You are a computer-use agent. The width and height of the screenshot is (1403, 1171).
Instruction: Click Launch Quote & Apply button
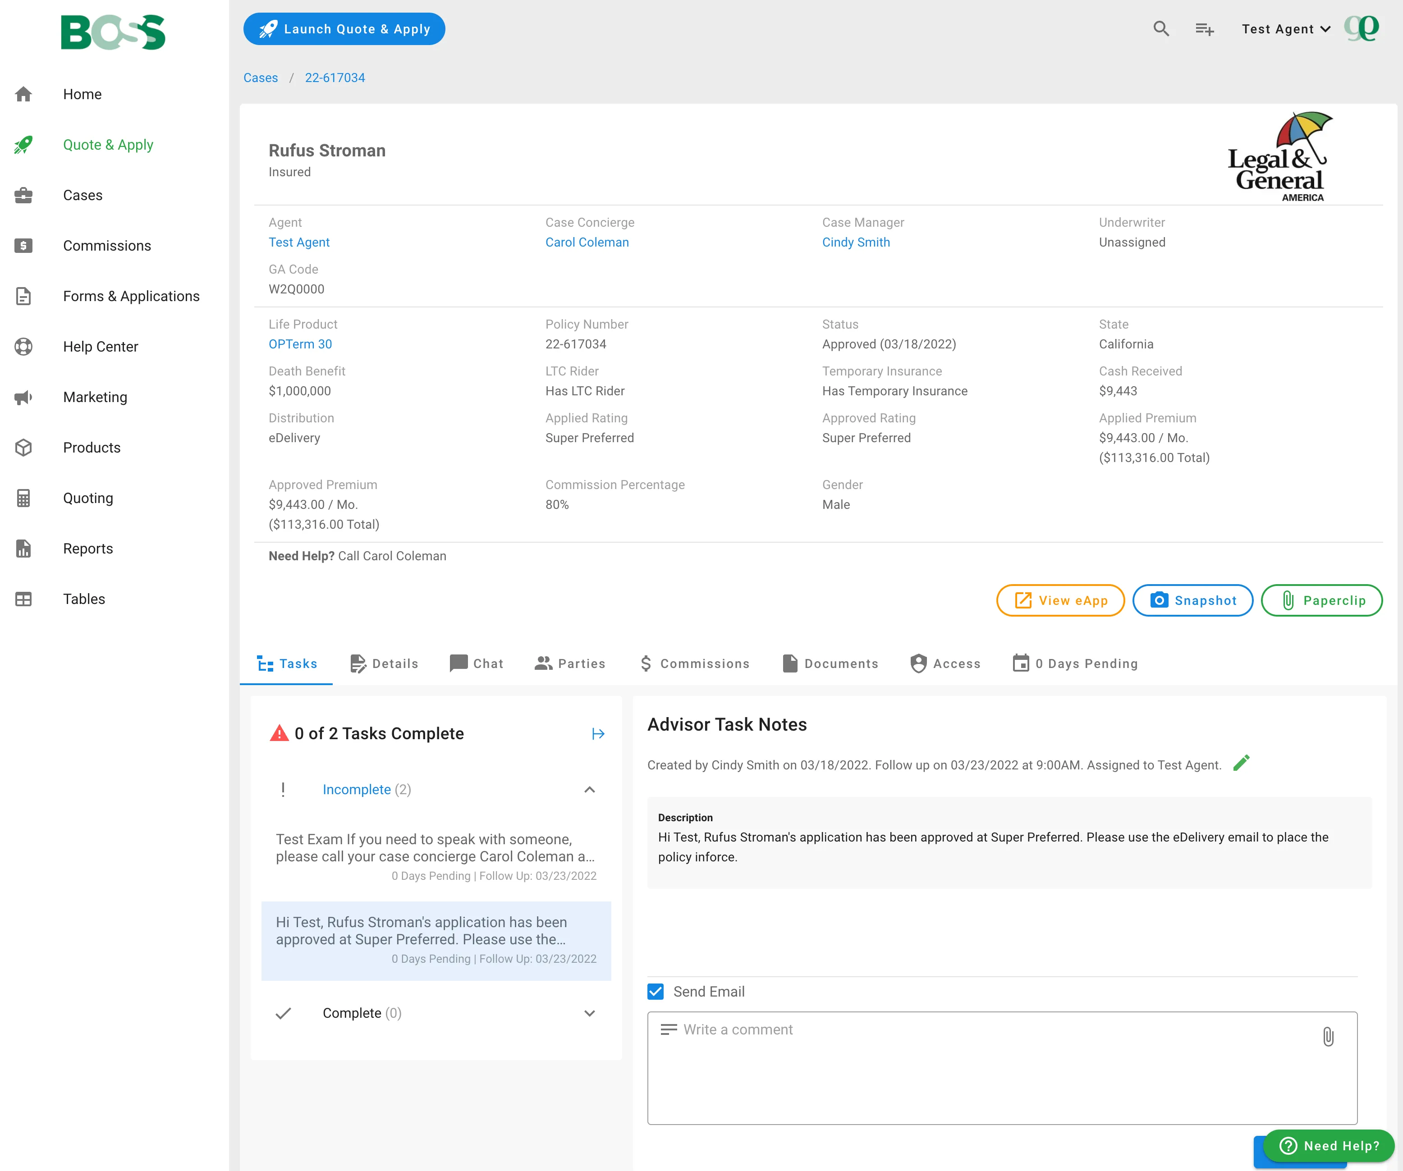[x=344, y=29]
